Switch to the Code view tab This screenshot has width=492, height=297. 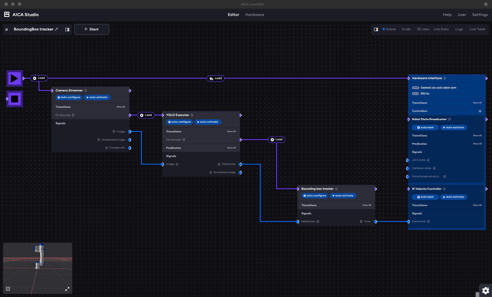click(406, 29)
